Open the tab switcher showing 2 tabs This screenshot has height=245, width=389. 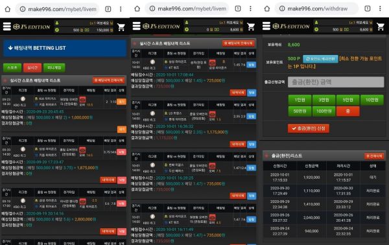108,9
